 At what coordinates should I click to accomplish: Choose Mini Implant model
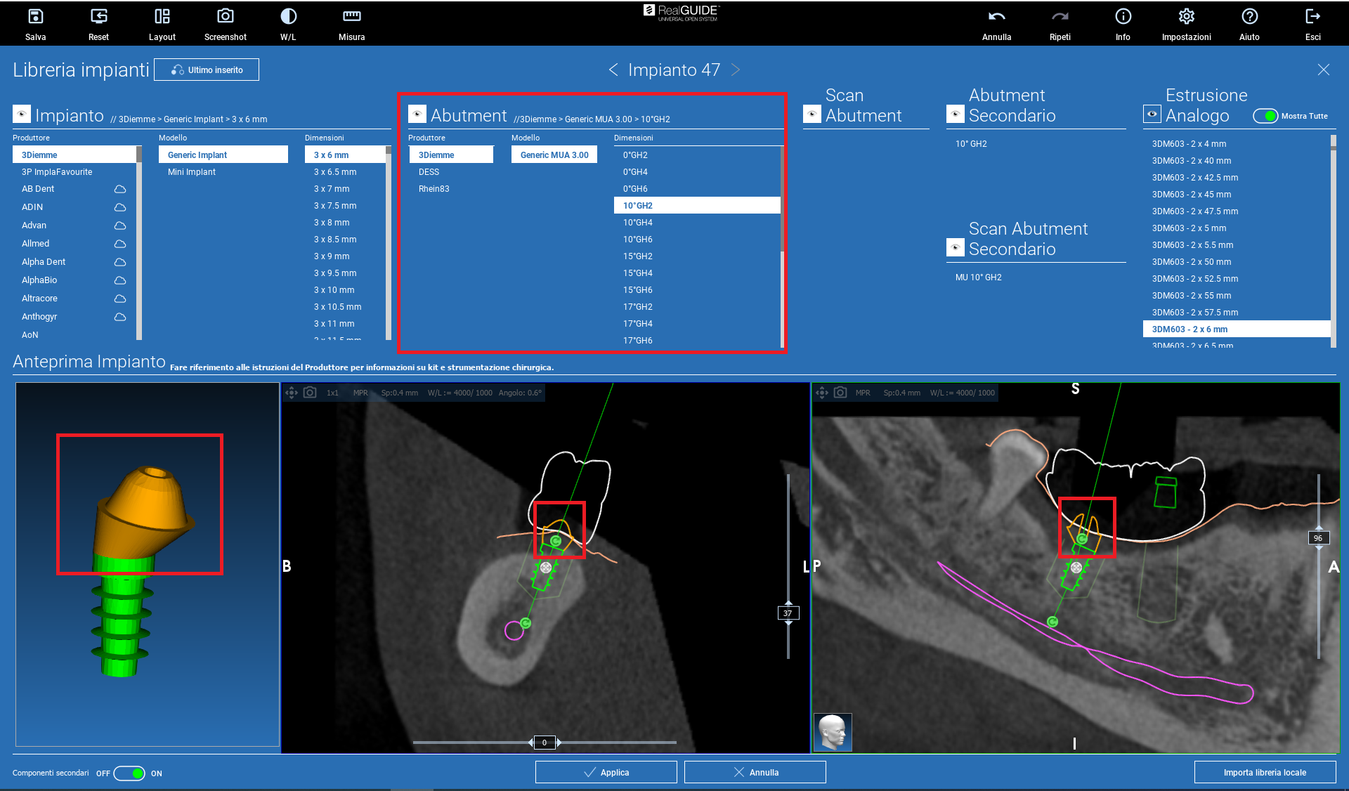(x=192, y=172)
